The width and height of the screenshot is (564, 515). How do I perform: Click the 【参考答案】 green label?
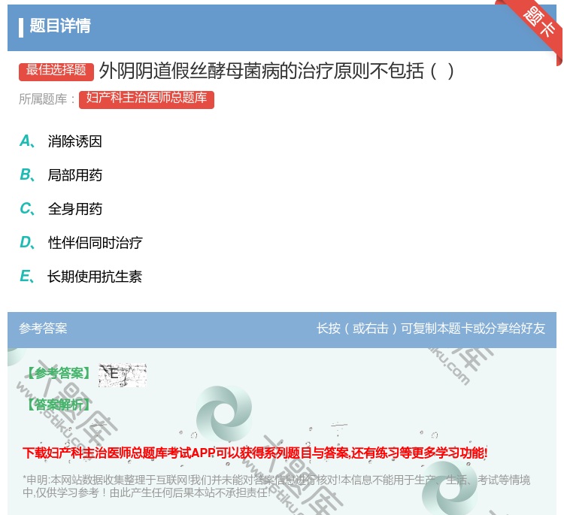coord(57,373)
